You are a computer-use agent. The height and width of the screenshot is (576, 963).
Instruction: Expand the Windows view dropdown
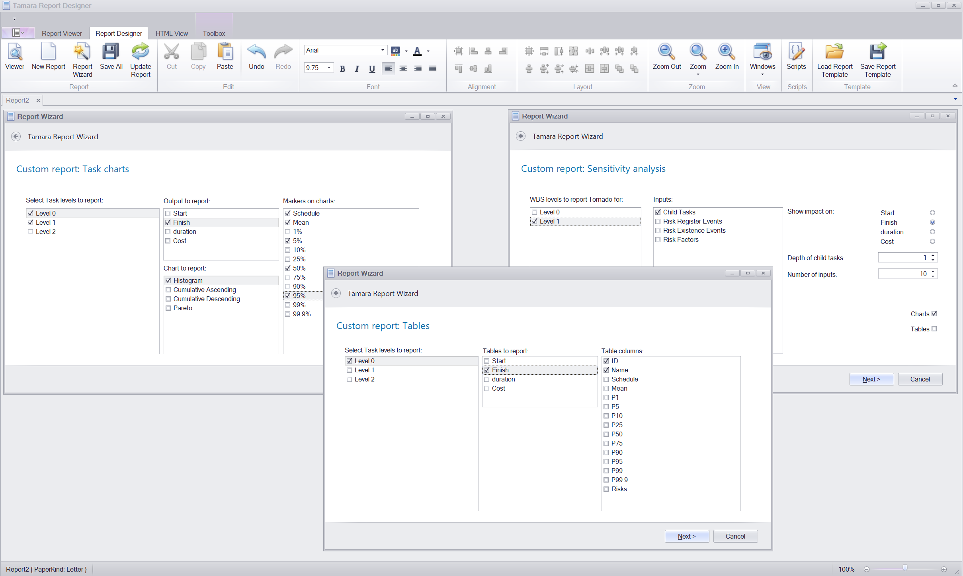click(762, 74)
